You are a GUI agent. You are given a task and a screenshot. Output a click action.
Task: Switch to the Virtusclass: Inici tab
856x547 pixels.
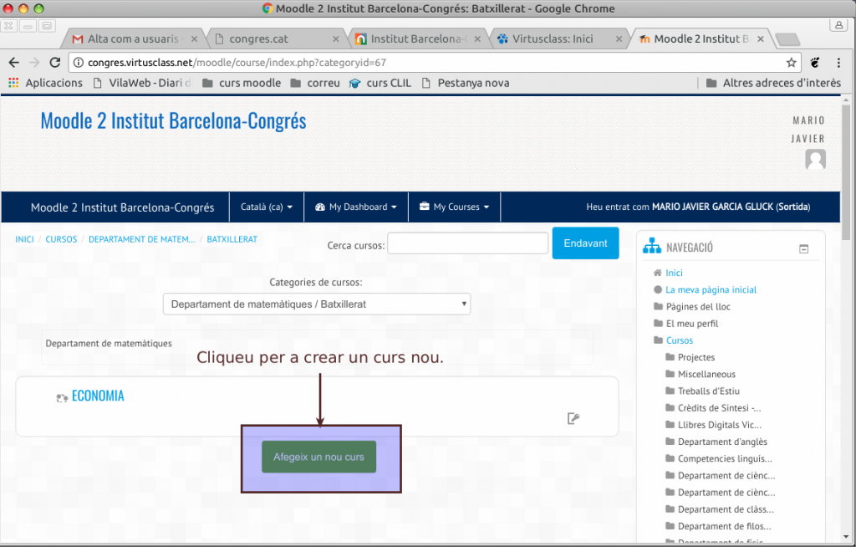559,38
